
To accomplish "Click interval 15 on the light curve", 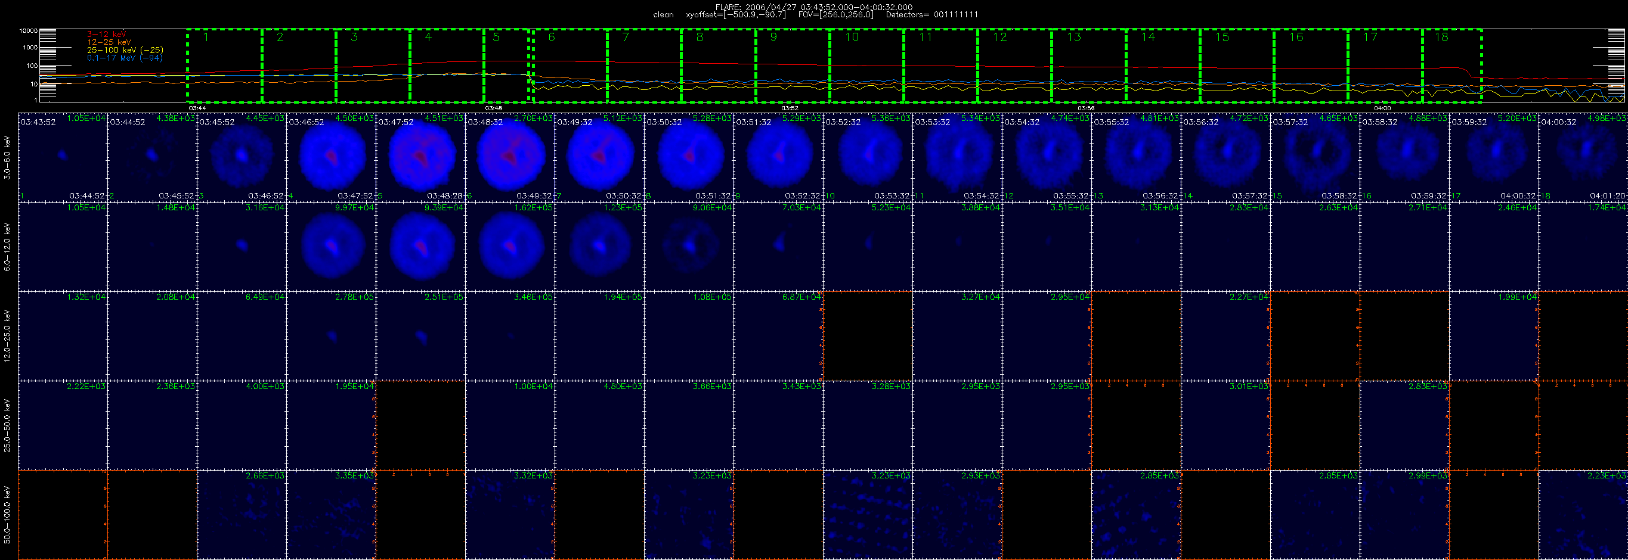I will tap(1237, 65).
